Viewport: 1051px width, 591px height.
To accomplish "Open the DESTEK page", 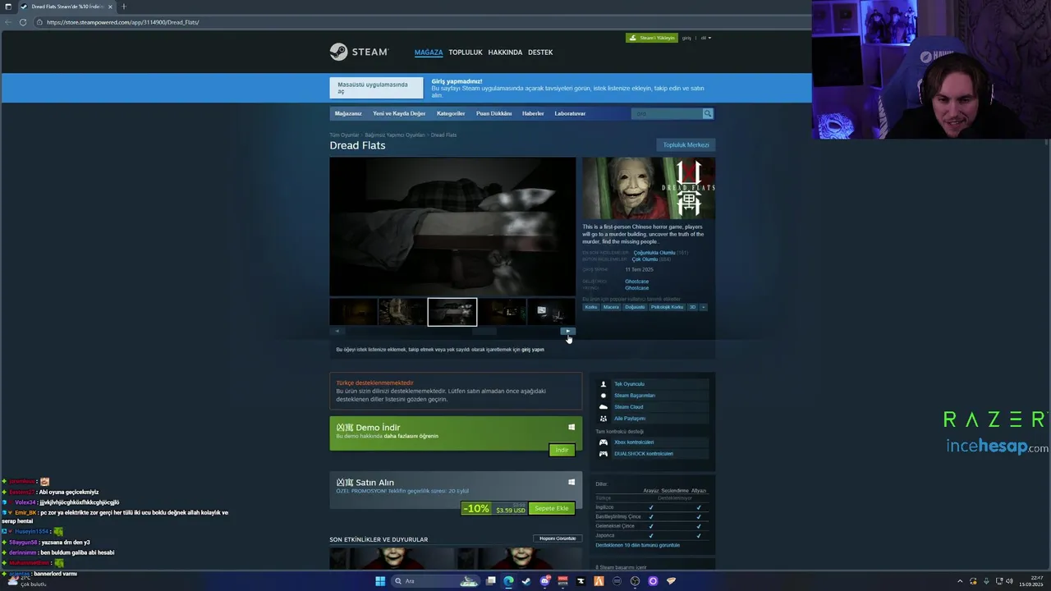I will point(540,53).
